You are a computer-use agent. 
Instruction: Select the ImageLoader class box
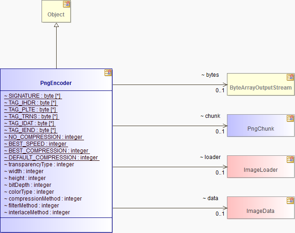(x=261, y=167)
